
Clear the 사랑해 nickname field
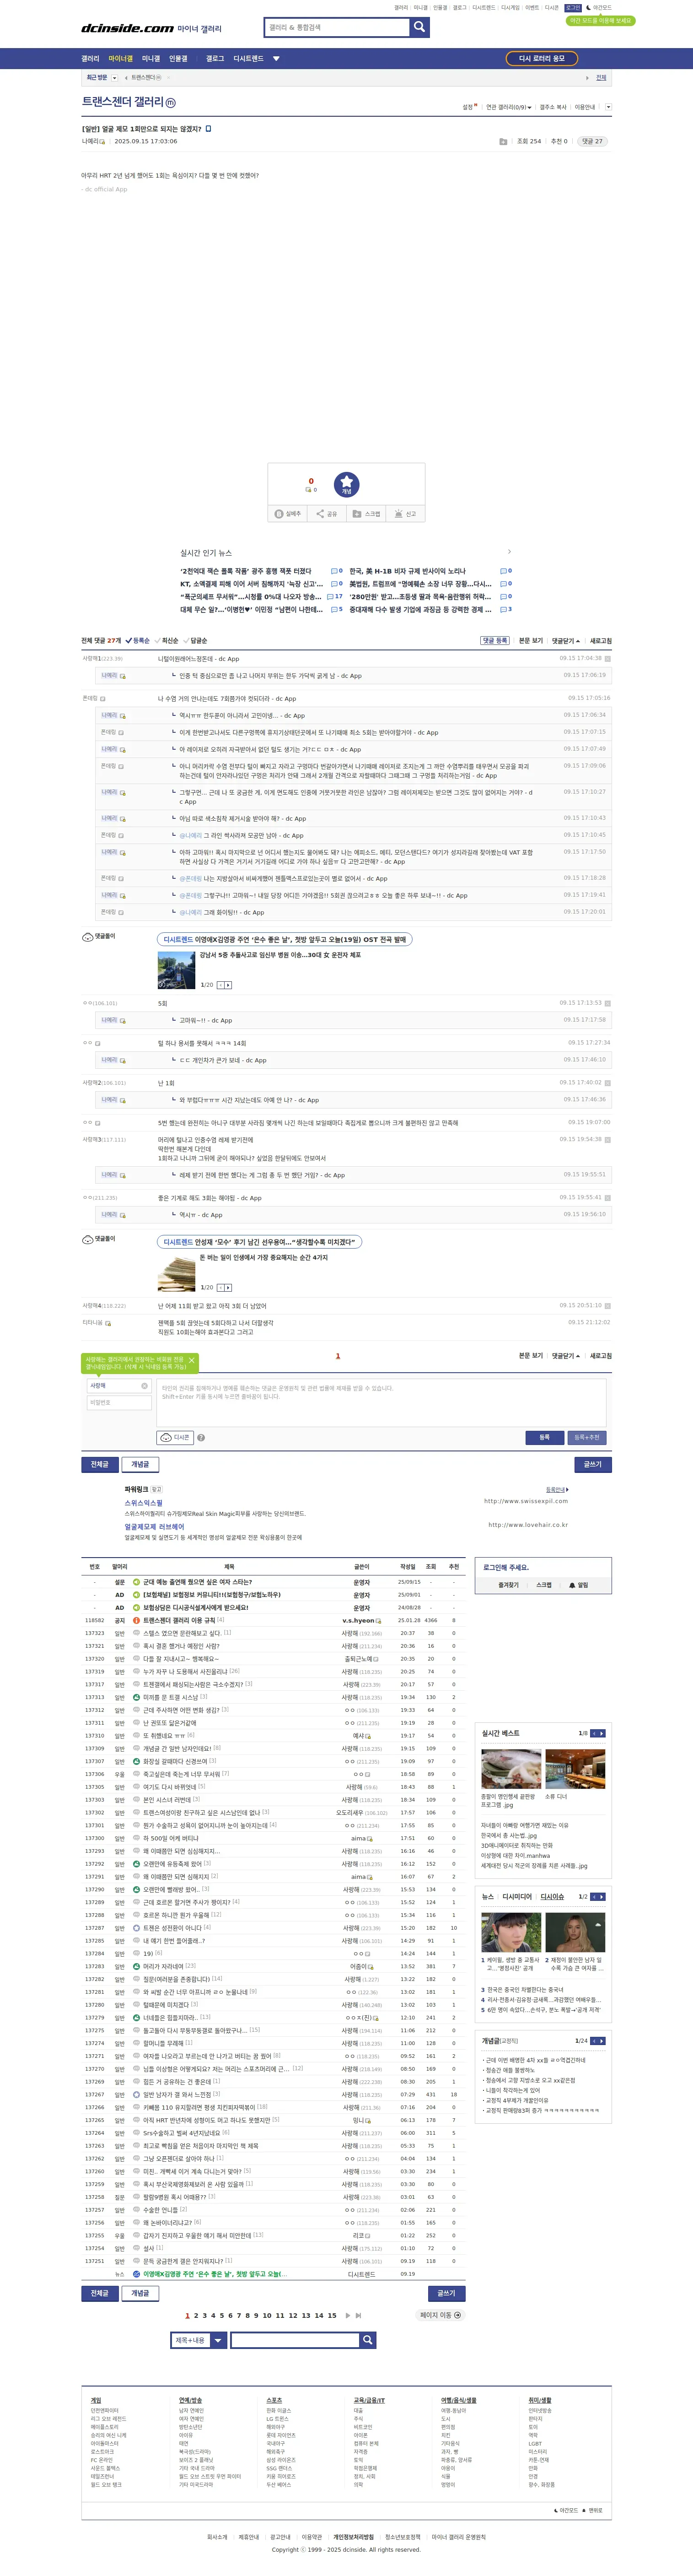144,1386
